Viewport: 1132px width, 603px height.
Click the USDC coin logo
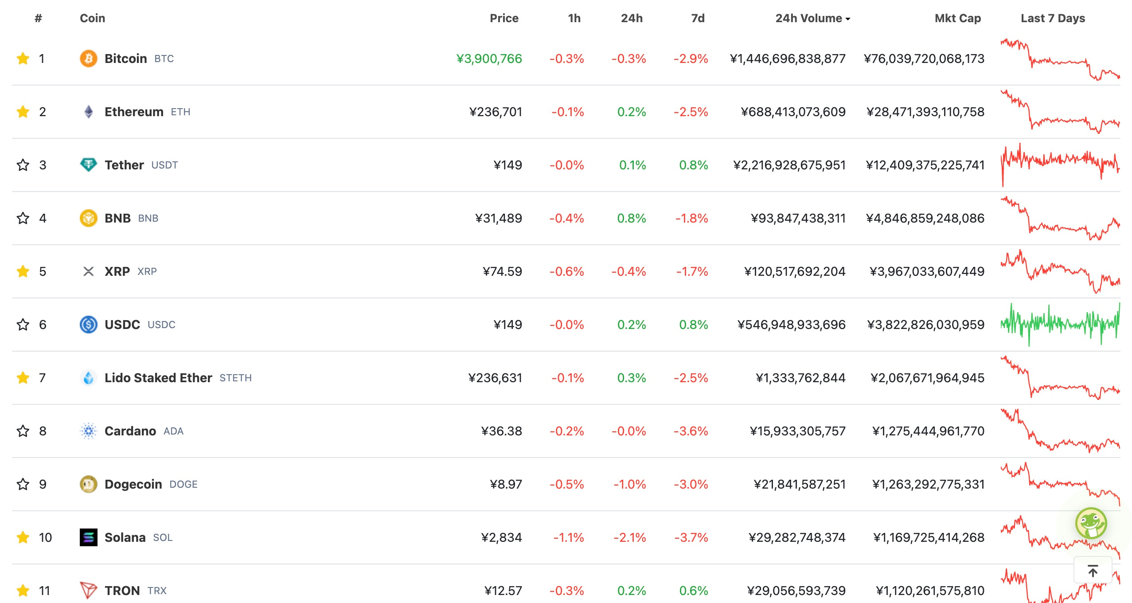(89, 325)
